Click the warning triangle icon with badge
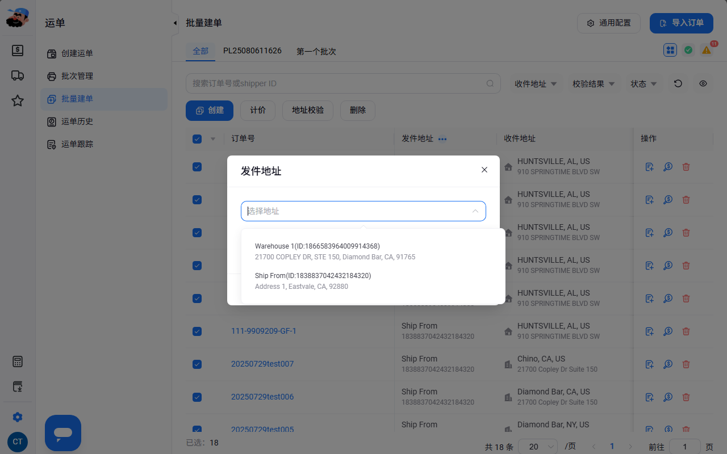Screen dimensions: 727x454 [707, 50]
